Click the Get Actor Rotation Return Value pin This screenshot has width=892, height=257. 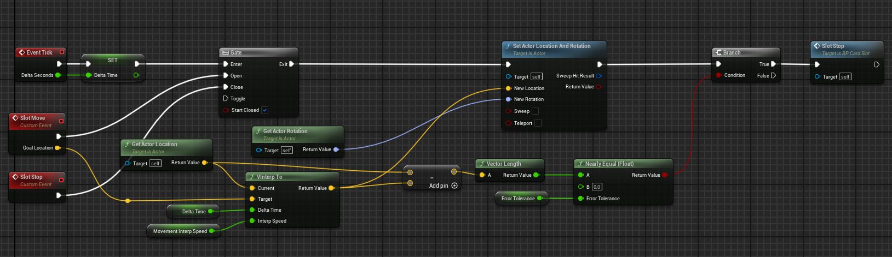(336, 150)
